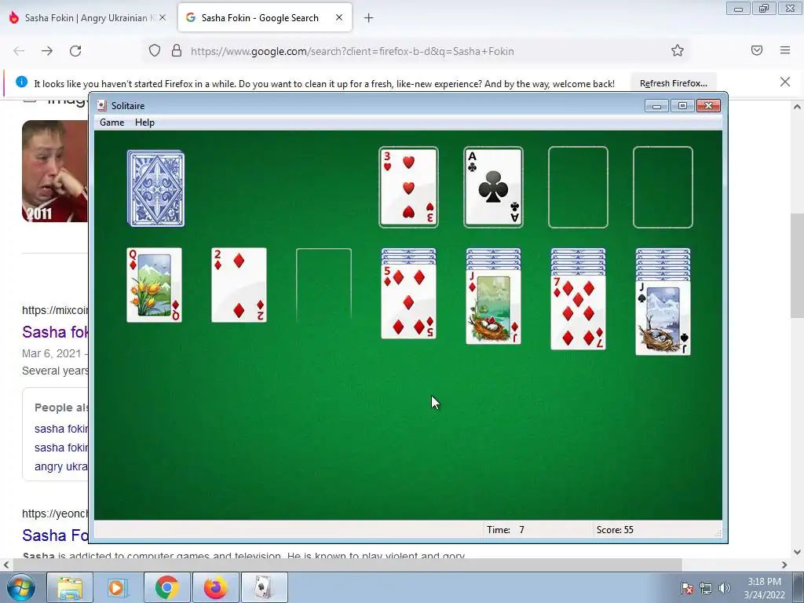Open the Save to Pocket button
Viewport: 804px width, 603px height.
(x=757, y=50)
